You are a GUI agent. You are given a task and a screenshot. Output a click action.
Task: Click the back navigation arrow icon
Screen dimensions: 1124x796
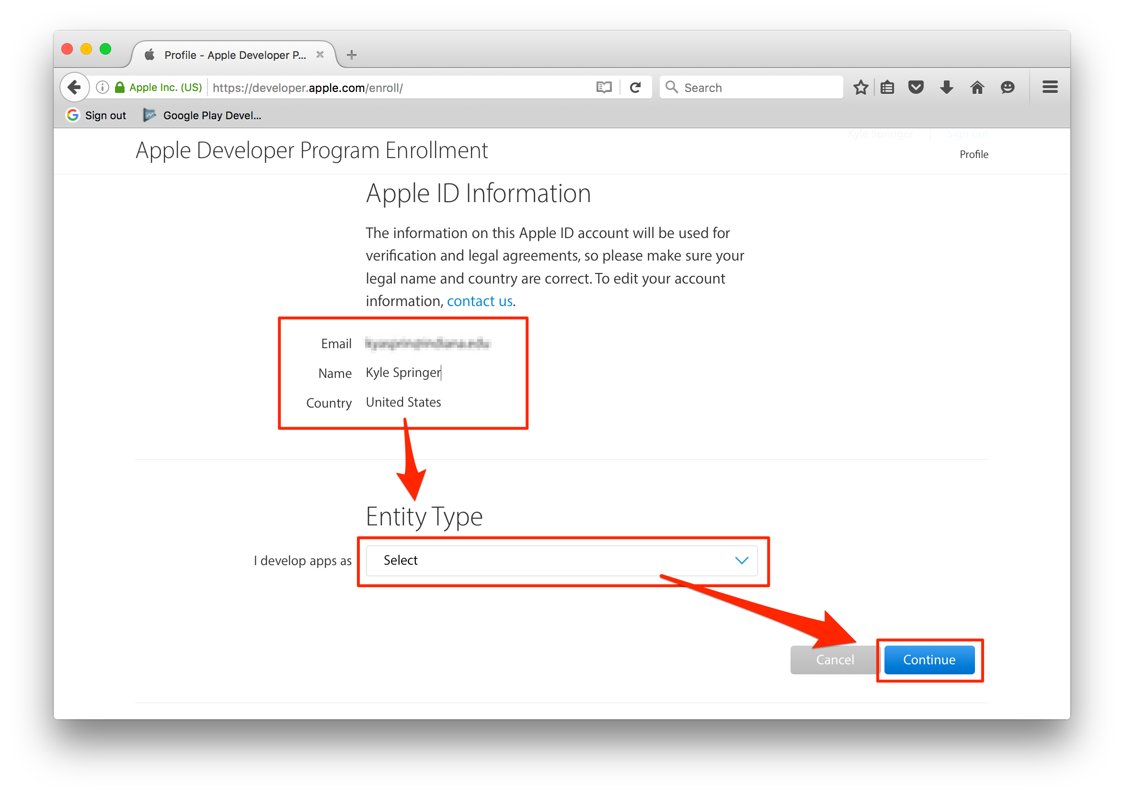coord(76,87)
